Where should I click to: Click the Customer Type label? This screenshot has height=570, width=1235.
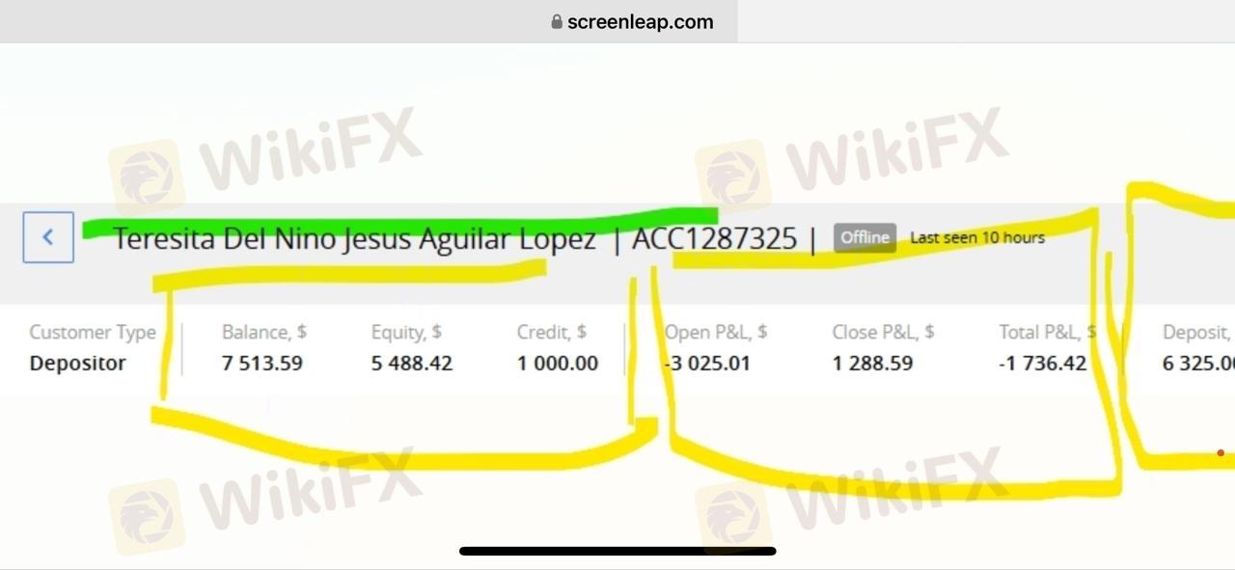pyautogui.click(x=93, y=333)
